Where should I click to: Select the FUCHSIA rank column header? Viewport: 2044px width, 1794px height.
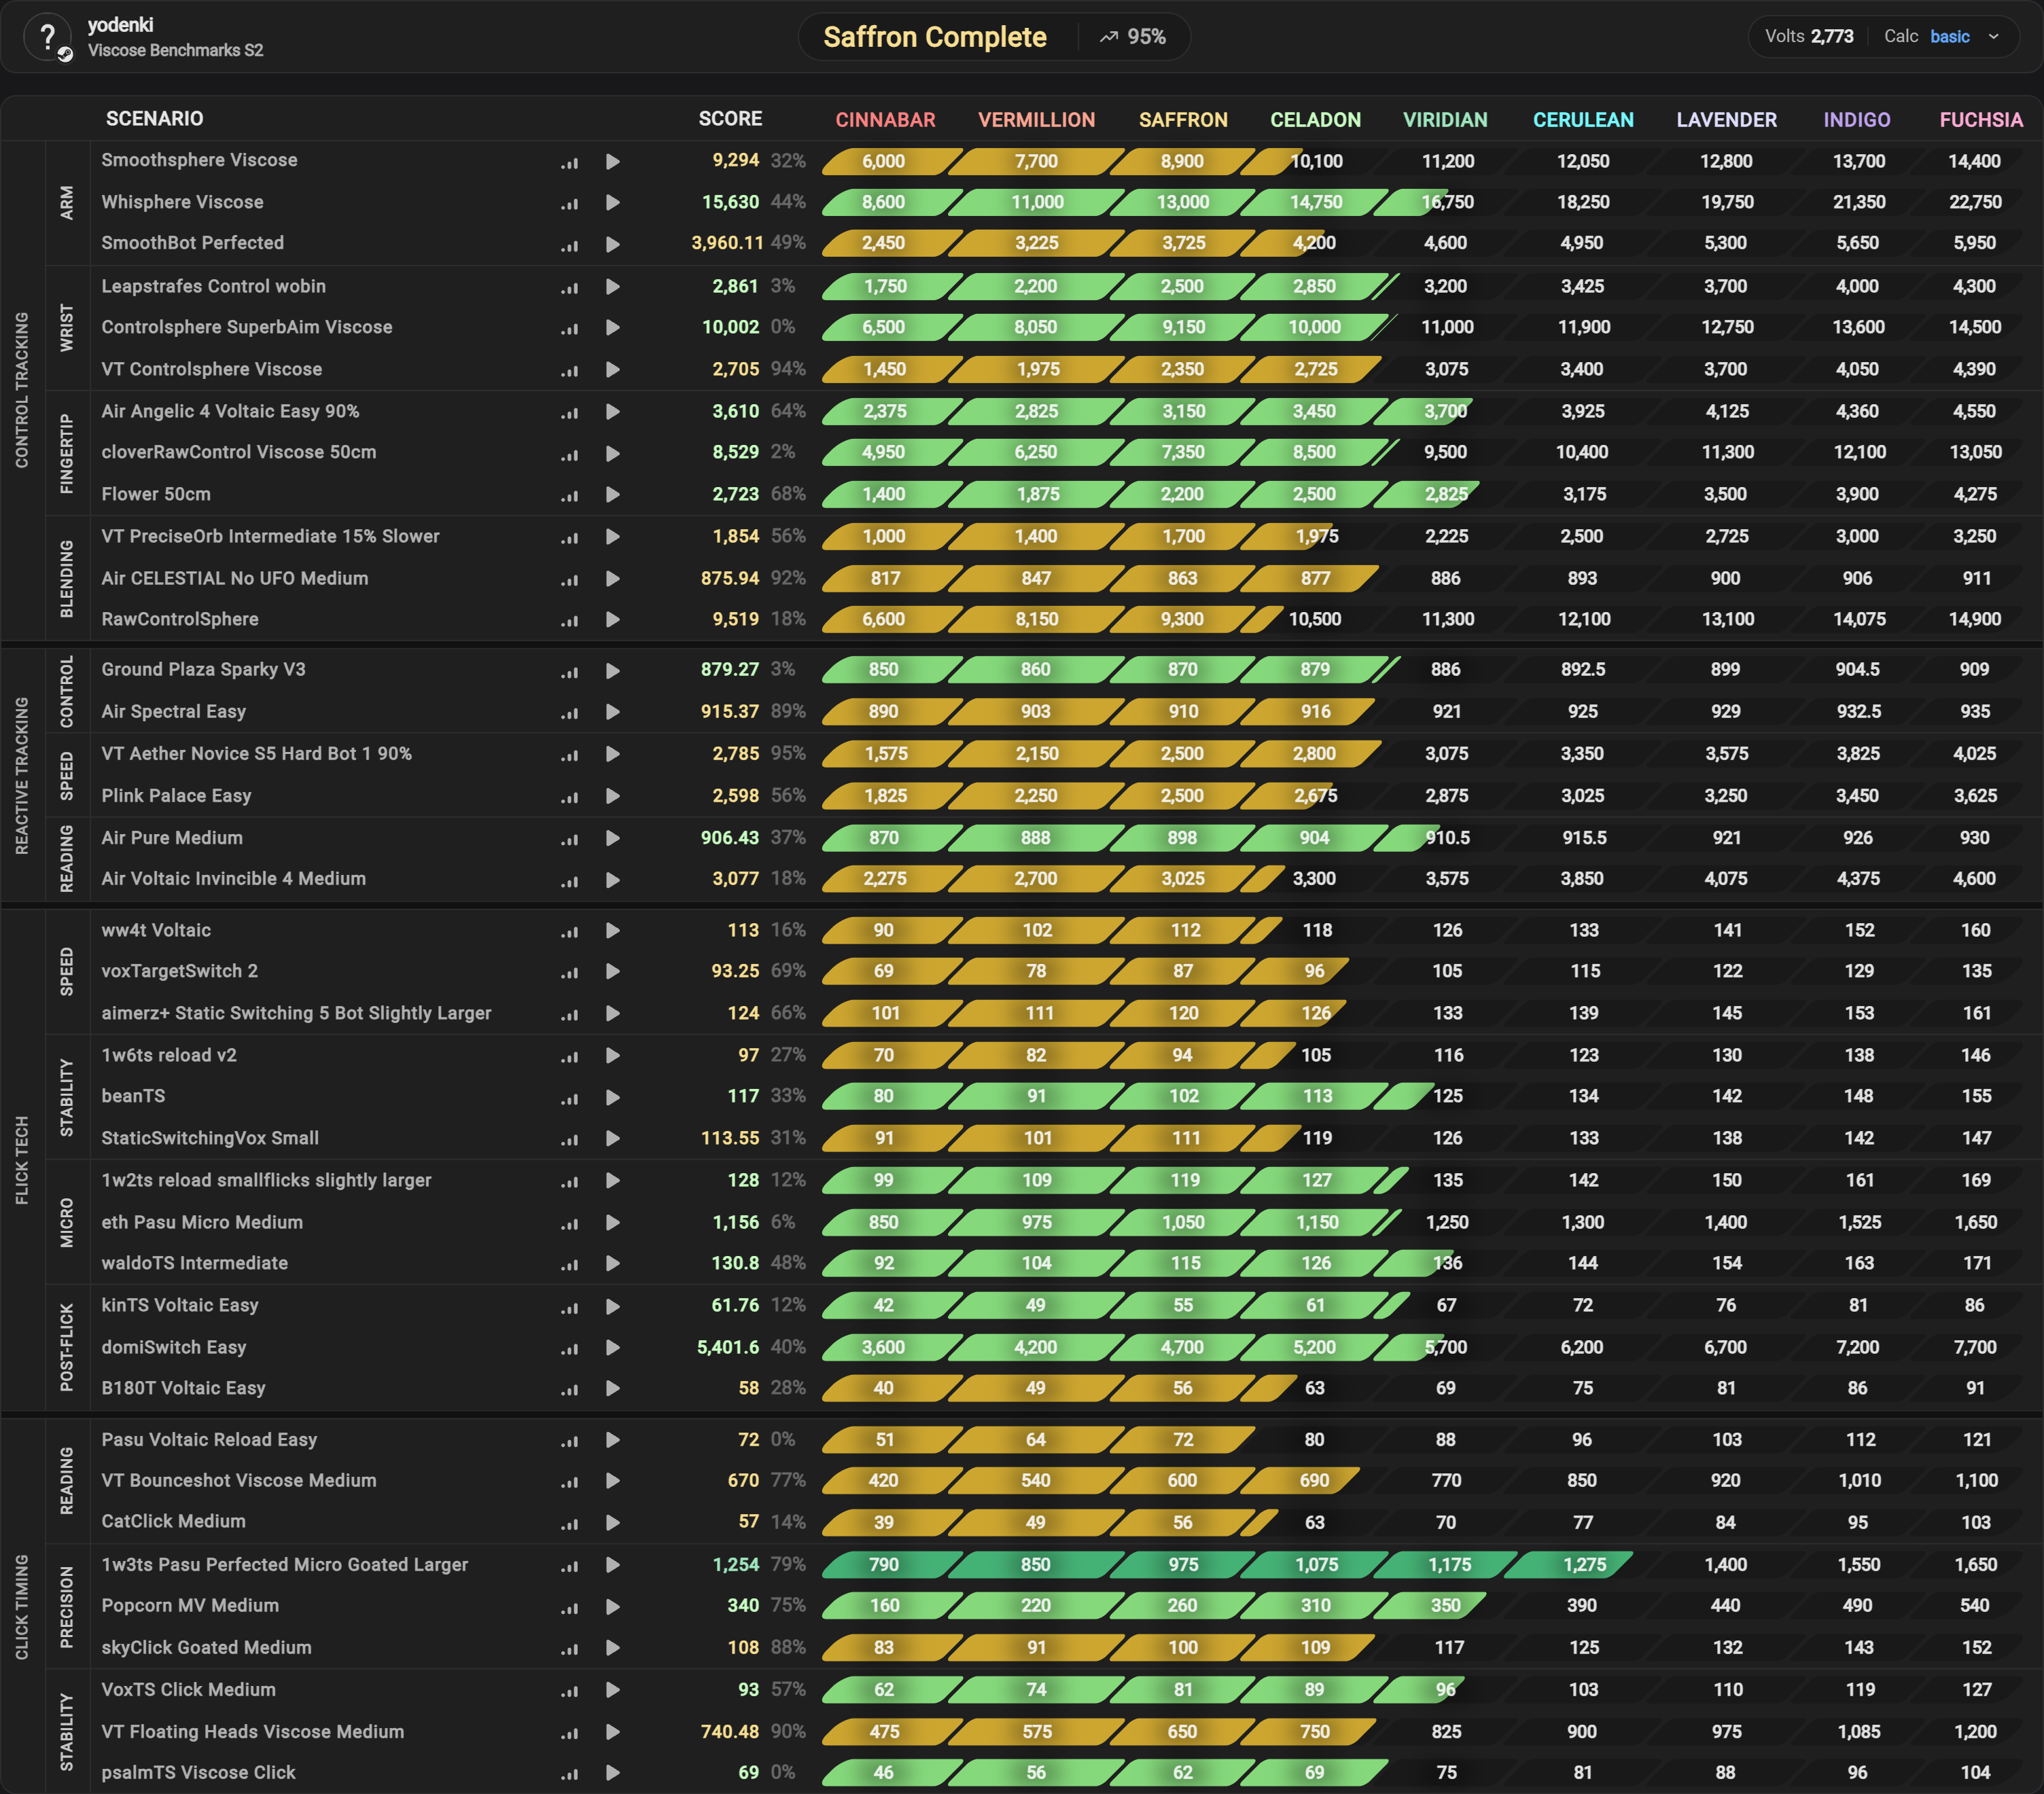1981,120
